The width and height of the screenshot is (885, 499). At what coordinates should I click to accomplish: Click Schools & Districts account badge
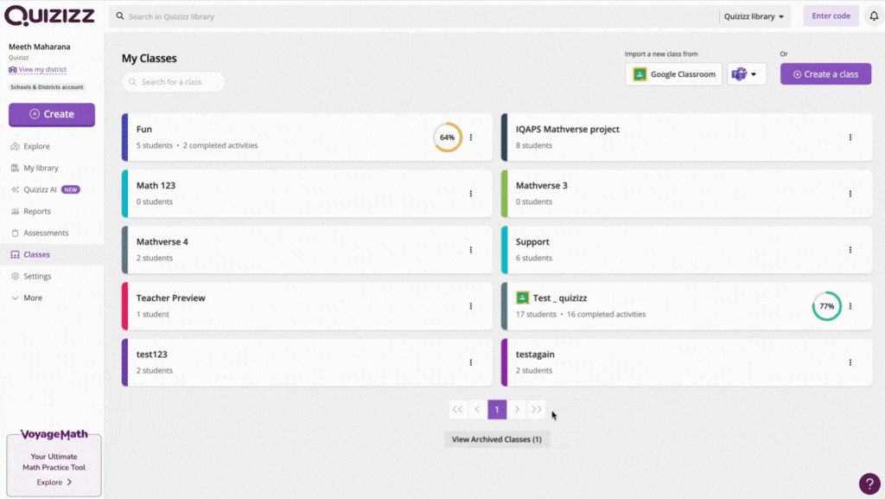47,87
